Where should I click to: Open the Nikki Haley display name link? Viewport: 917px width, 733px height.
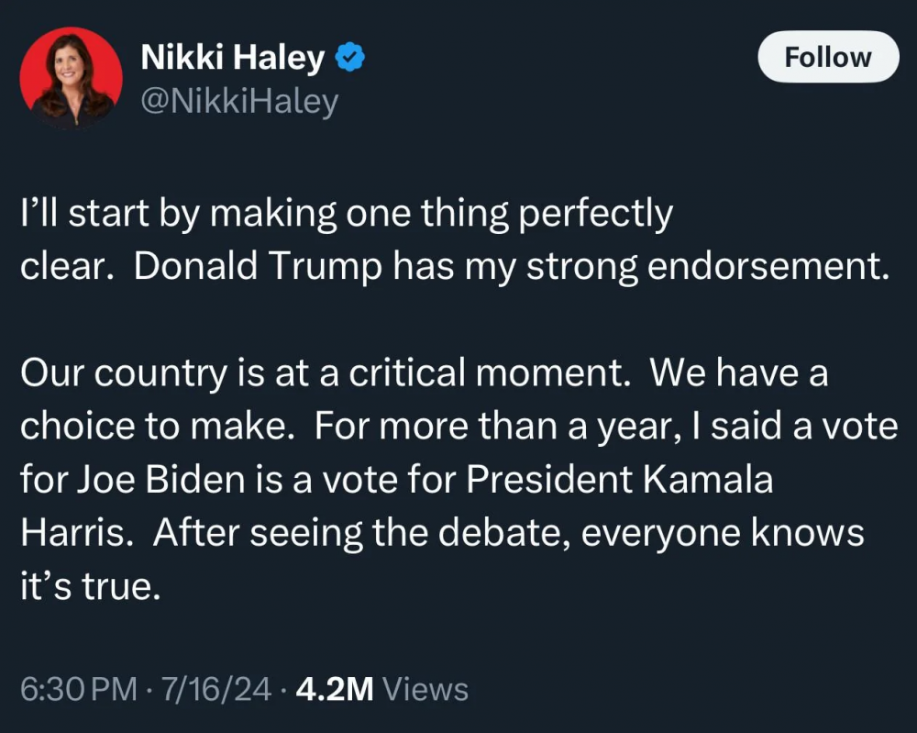(232, 59)
